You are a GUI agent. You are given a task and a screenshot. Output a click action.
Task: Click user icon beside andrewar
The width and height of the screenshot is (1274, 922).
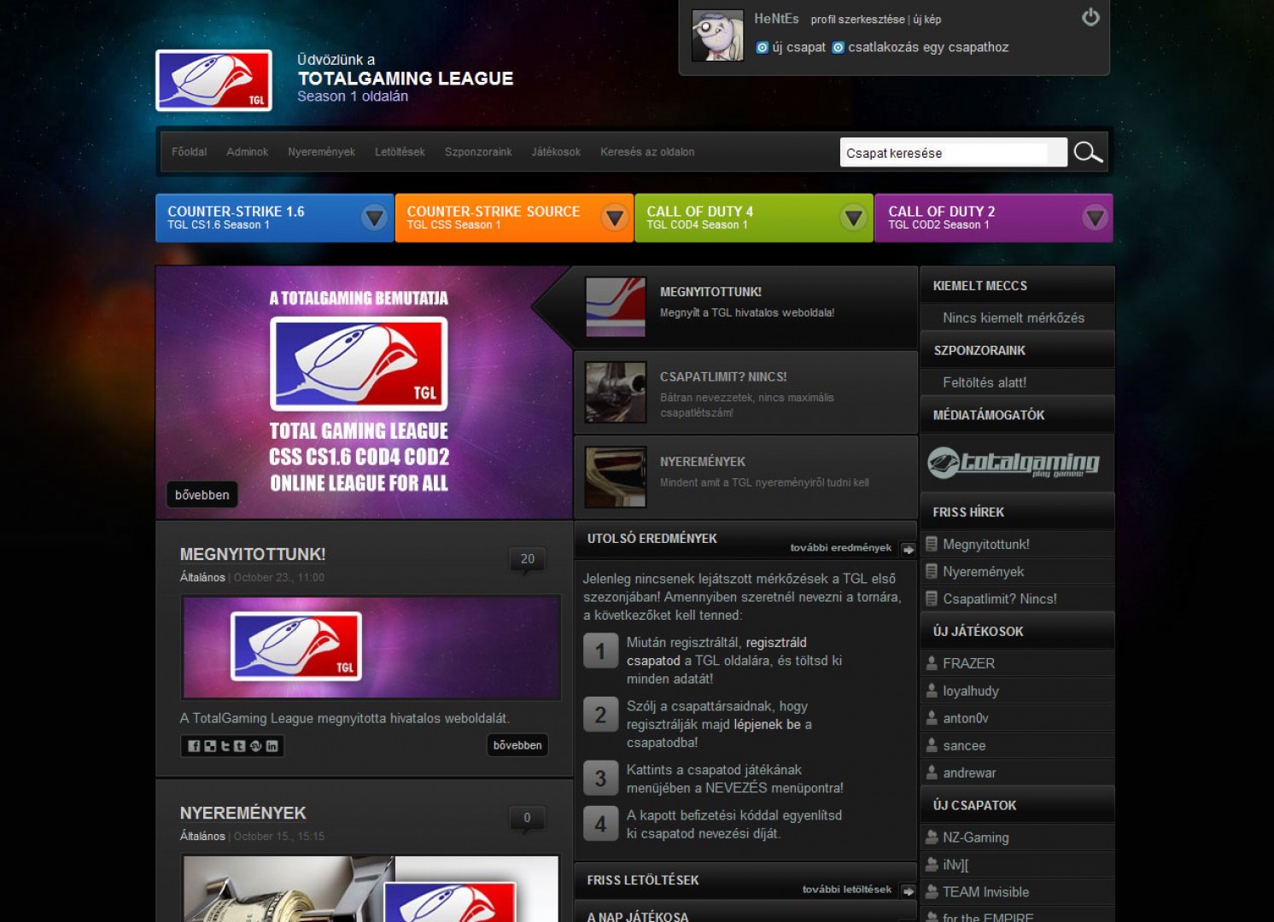(x=932, y=772)
